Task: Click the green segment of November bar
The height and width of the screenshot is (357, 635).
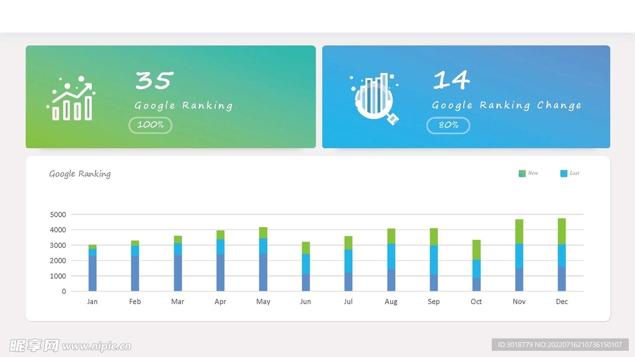Action: [519, 231]
